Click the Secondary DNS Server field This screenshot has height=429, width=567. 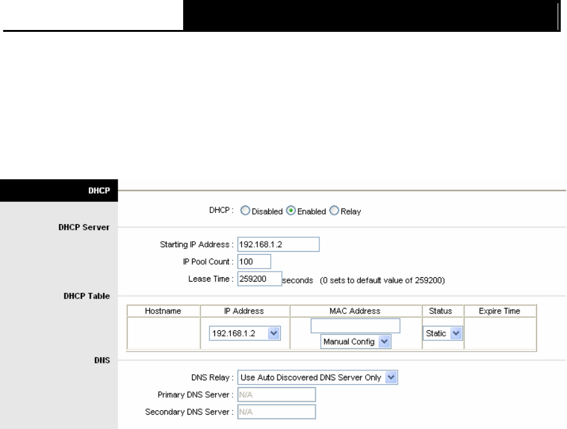point(277,412)
